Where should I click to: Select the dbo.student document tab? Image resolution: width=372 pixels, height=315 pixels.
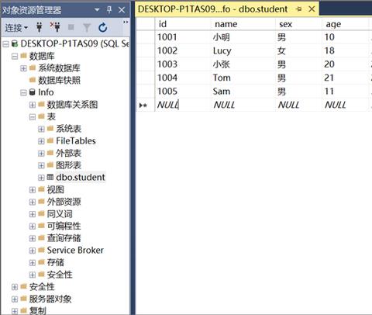pyautogui.click(x=213, y=9)
